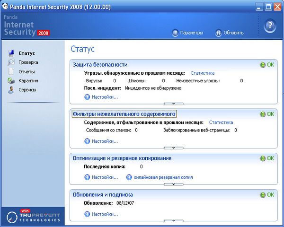Open Статистика link for detected threats
The height and width of the screenshot is (227, 284).
(202, 73)
